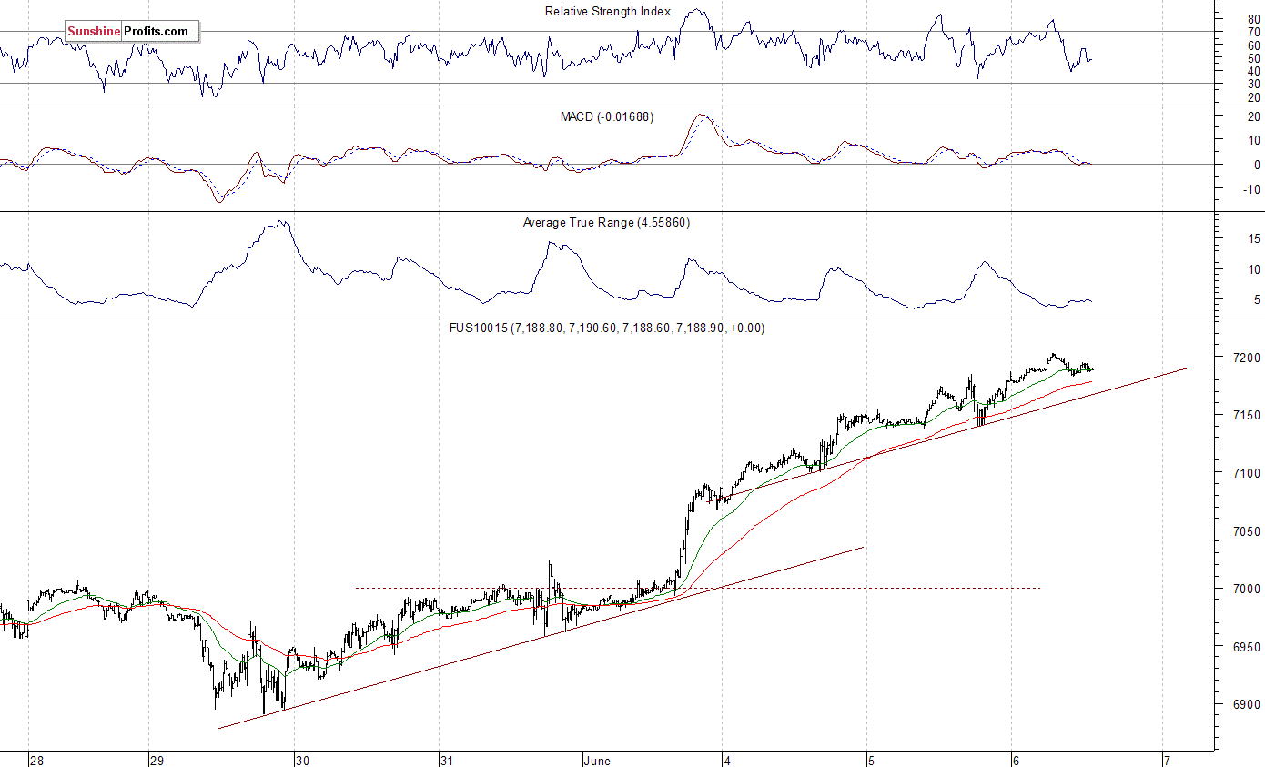The image size is (1265, 767).
Task: Click the date label 7
Action: coord(1166,760)
